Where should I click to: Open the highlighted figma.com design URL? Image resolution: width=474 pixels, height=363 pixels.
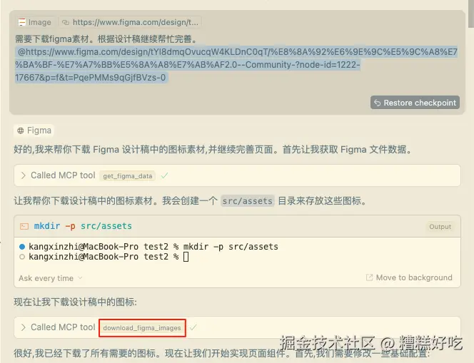pos(236,65)
